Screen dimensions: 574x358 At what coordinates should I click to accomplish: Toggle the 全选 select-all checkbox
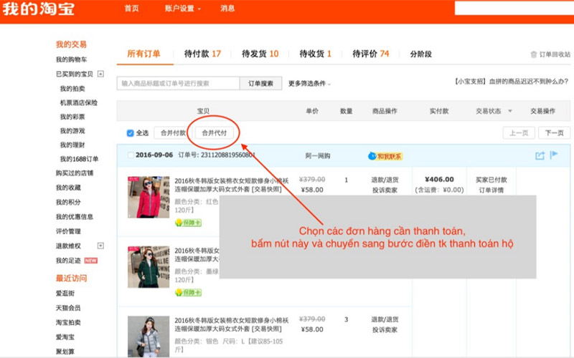130,133
